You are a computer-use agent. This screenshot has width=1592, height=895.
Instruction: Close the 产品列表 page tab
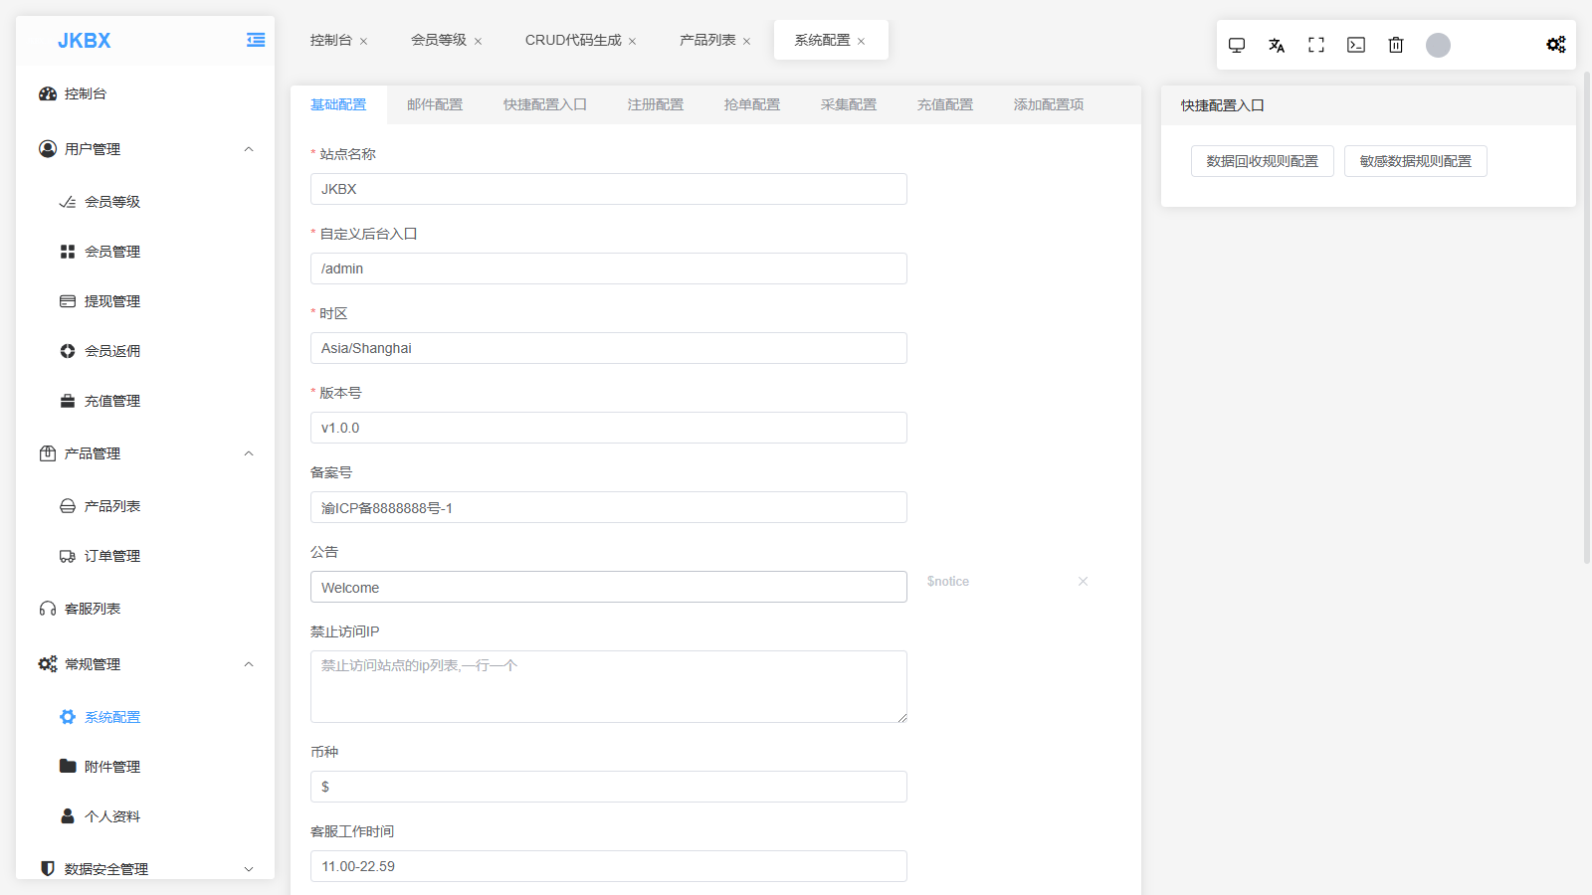[x=746, y=41]
